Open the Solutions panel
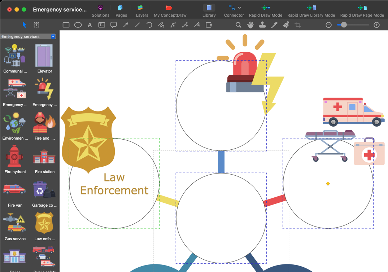The height and width of the screenshot is (272, 388). point(100,11)
